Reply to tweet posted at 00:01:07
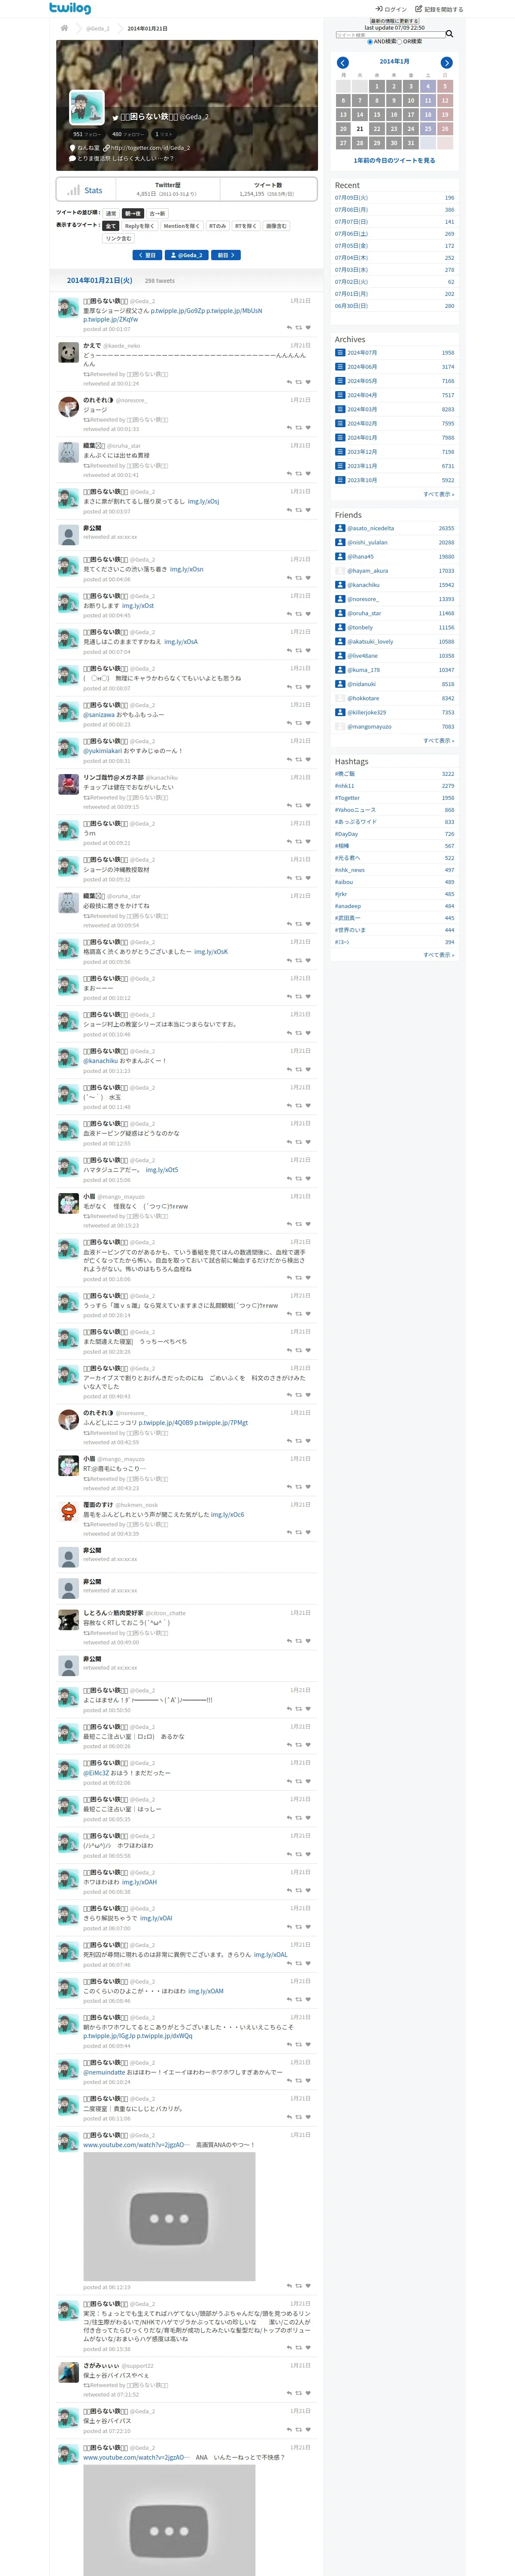The width and height of the screenshot is (515, 2576). click(289, 327)
